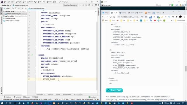Open Gmail bookmark icon
187x105 pixels.
click(117, 20)
